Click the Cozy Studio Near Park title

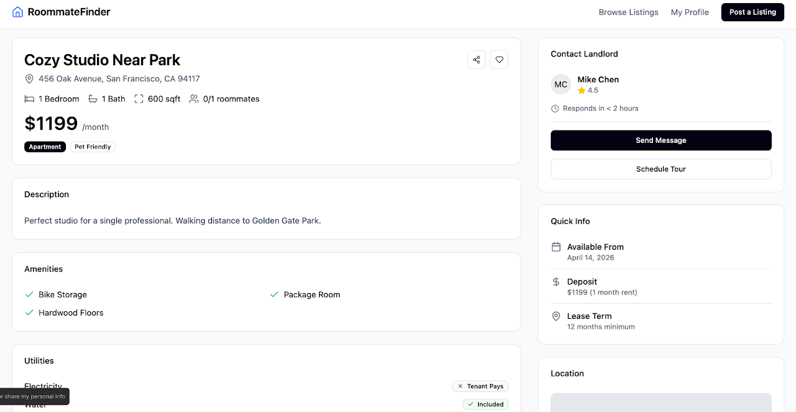(102, 60)
